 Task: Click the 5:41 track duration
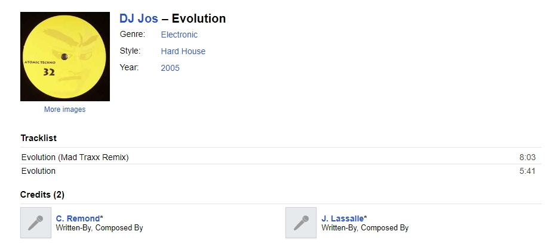tap(528, 171)
